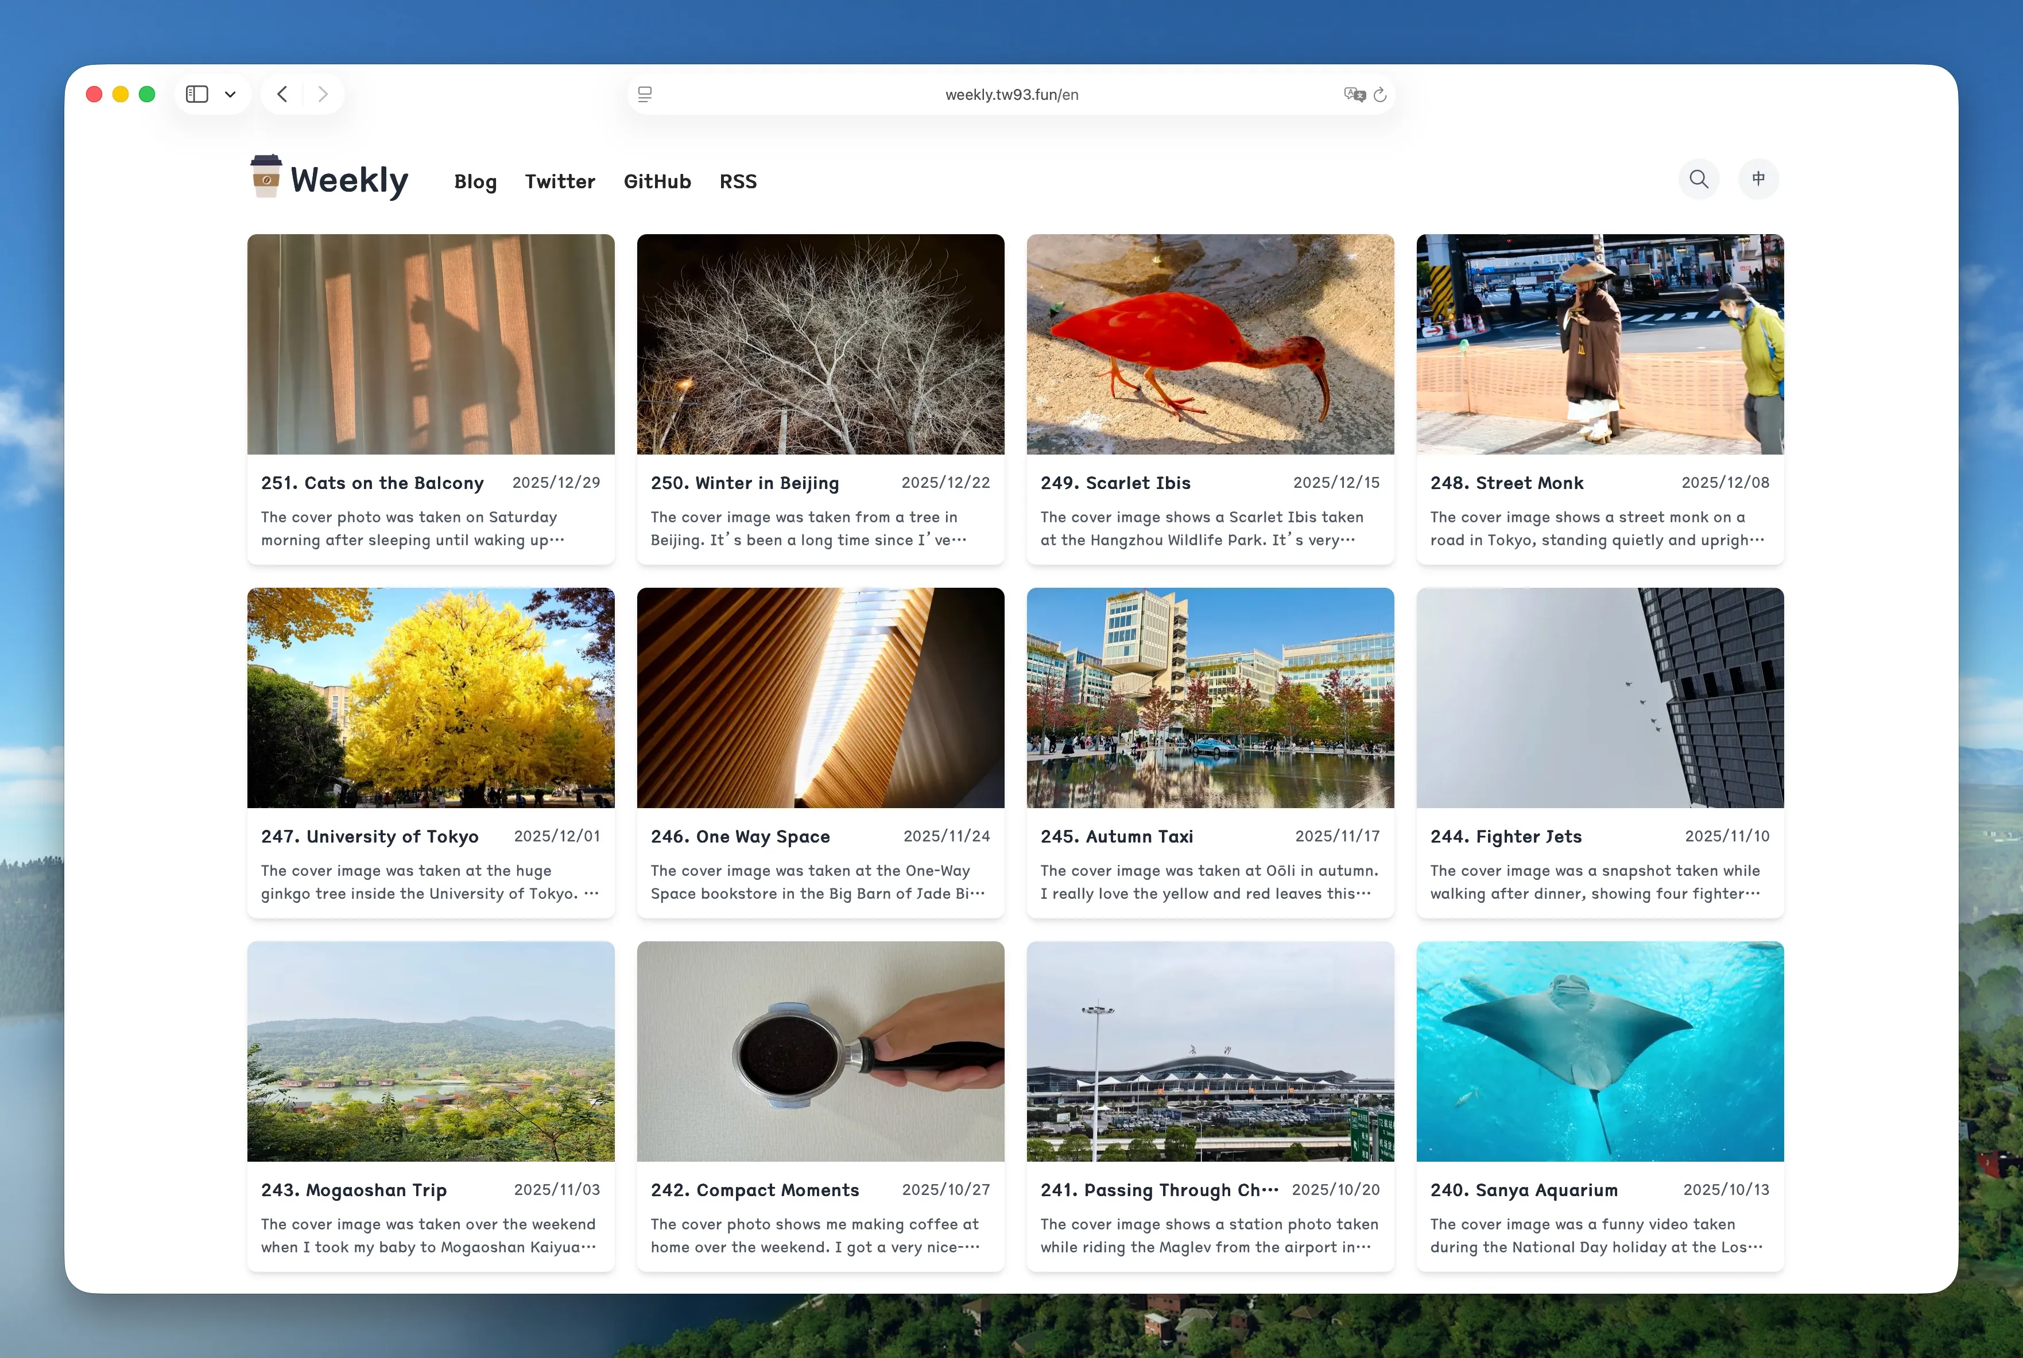This screenshot has width=2023, height=1358.
Task: Toggle the browser sidebar icon
Action: pos(197,94)
